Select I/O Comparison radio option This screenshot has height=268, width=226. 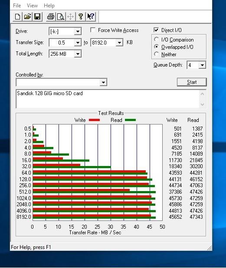click(x=156, y=39)
